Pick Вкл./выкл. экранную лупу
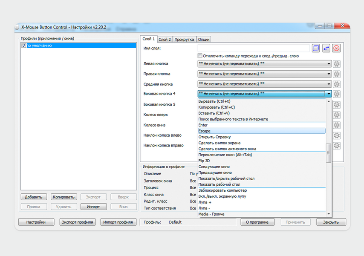364x256 pixels. pyautogui.click(x=262, y=196)
